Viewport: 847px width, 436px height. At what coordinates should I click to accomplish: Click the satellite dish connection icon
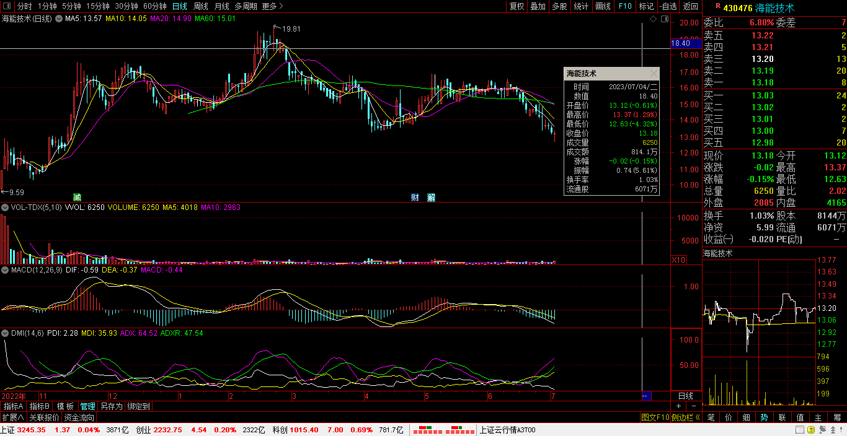(x=823, y=430)
